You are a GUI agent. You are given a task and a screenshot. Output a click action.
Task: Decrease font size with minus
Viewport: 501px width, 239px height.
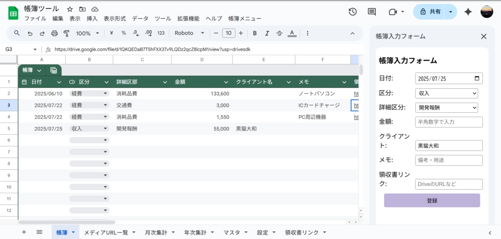point(216,33)
